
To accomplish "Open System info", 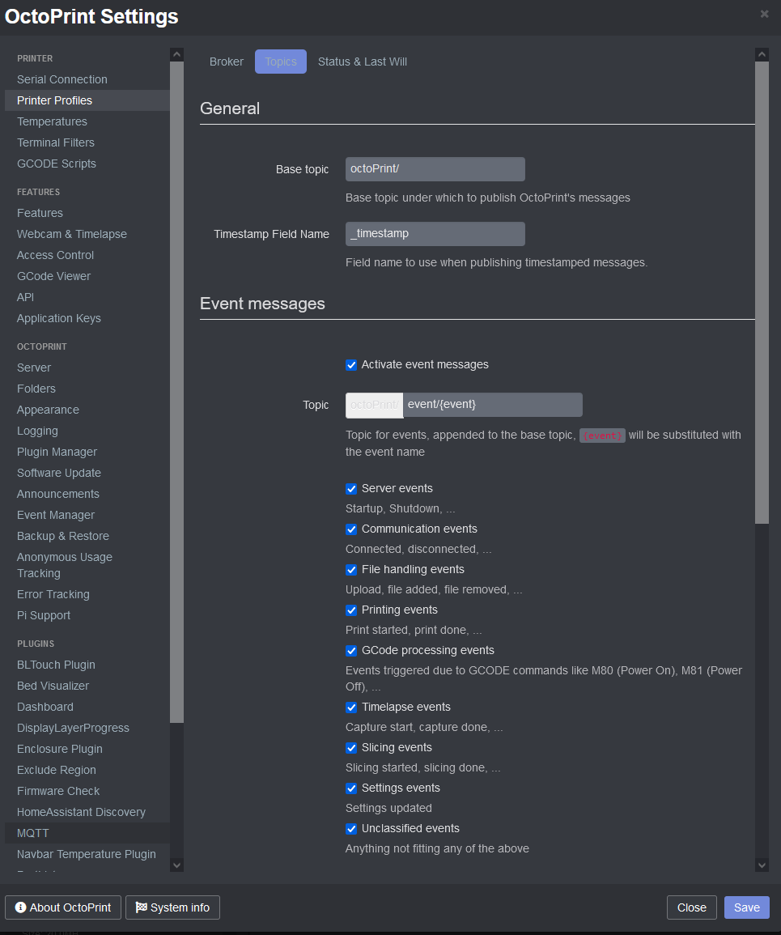I will [173, 907].
